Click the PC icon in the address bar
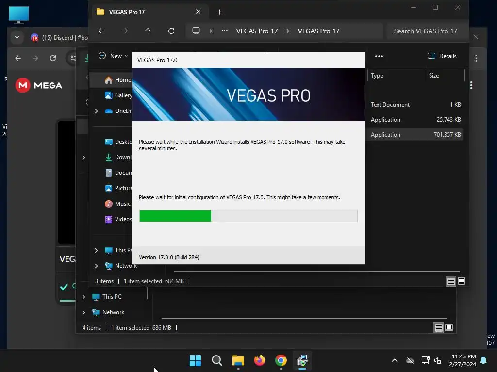Image resolution: width=497 pixels, height=372 pixels. click(196, 31)
